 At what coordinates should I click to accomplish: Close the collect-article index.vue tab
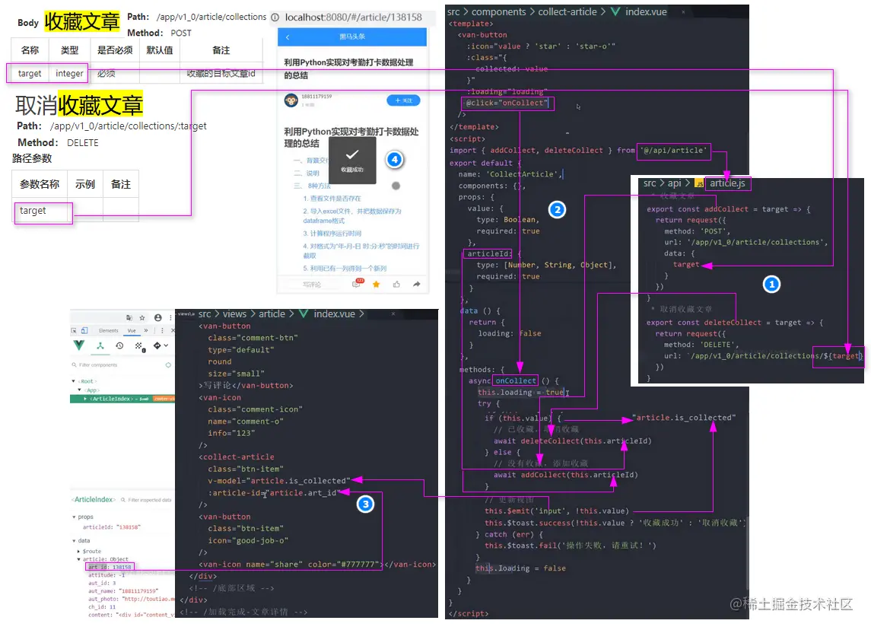(683, 11)
